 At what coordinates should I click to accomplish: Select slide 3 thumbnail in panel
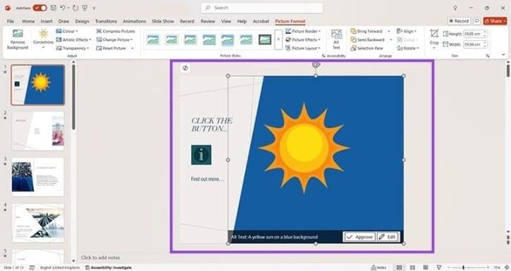(38, 177)
